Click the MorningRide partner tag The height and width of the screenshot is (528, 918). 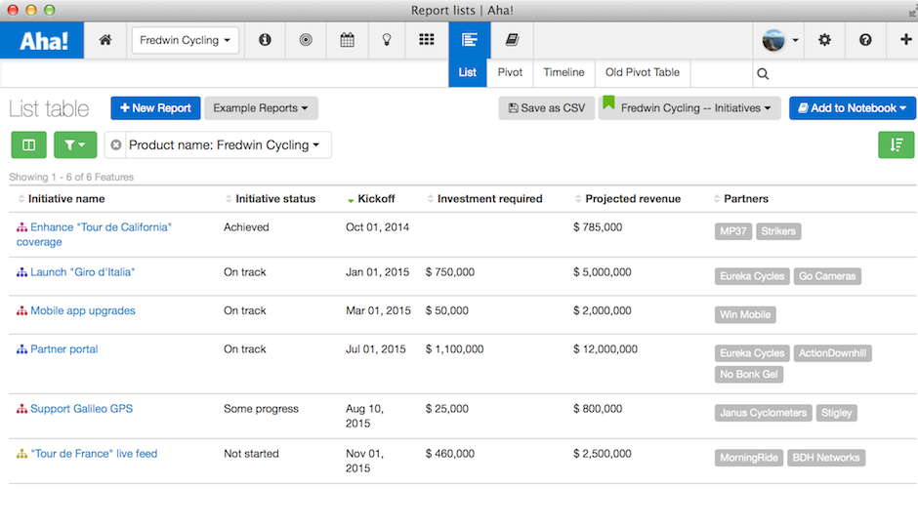tap(749, 458)
